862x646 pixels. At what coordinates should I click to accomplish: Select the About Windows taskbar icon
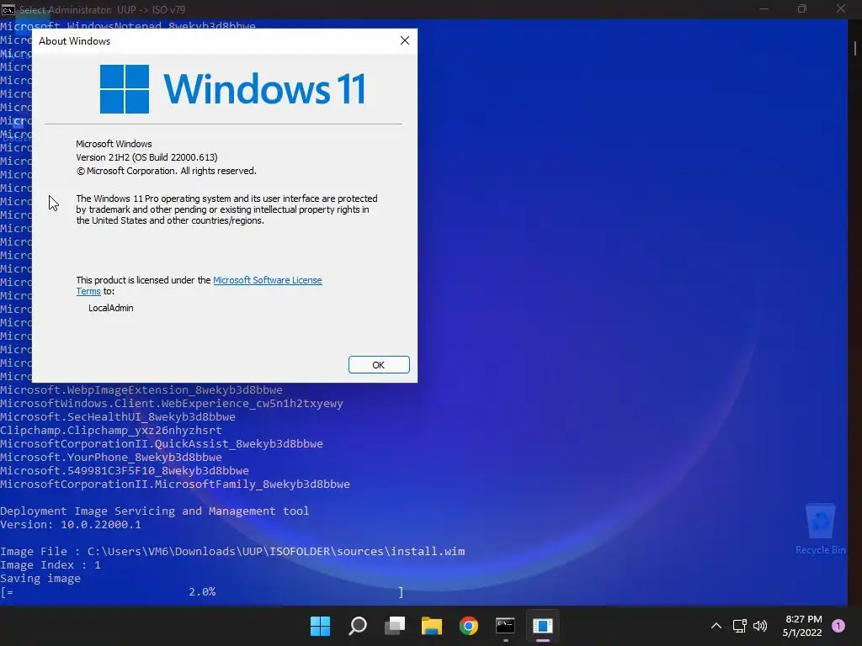pos(543,626)
